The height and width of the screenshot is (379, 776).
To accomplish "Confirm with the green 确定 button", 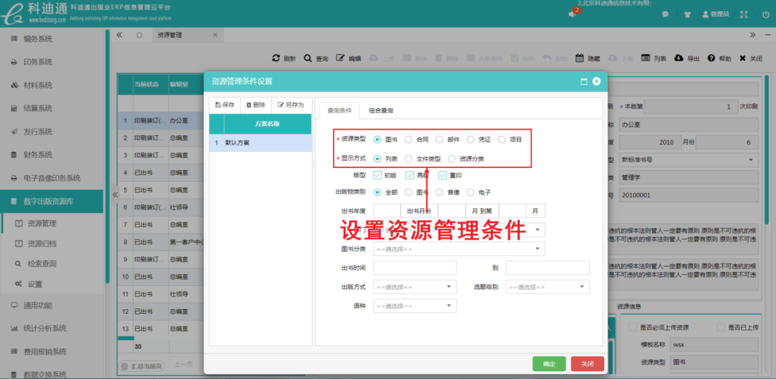I will click(x=549, y=363).
